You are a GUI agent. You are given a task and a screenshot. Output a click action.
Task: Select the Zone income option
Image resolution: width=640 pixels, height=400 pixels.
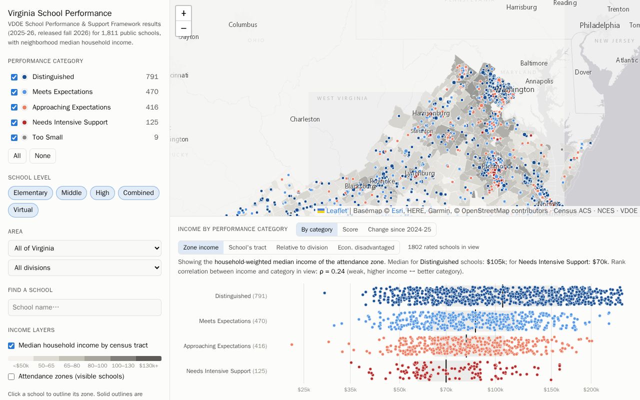coord(200,247)
